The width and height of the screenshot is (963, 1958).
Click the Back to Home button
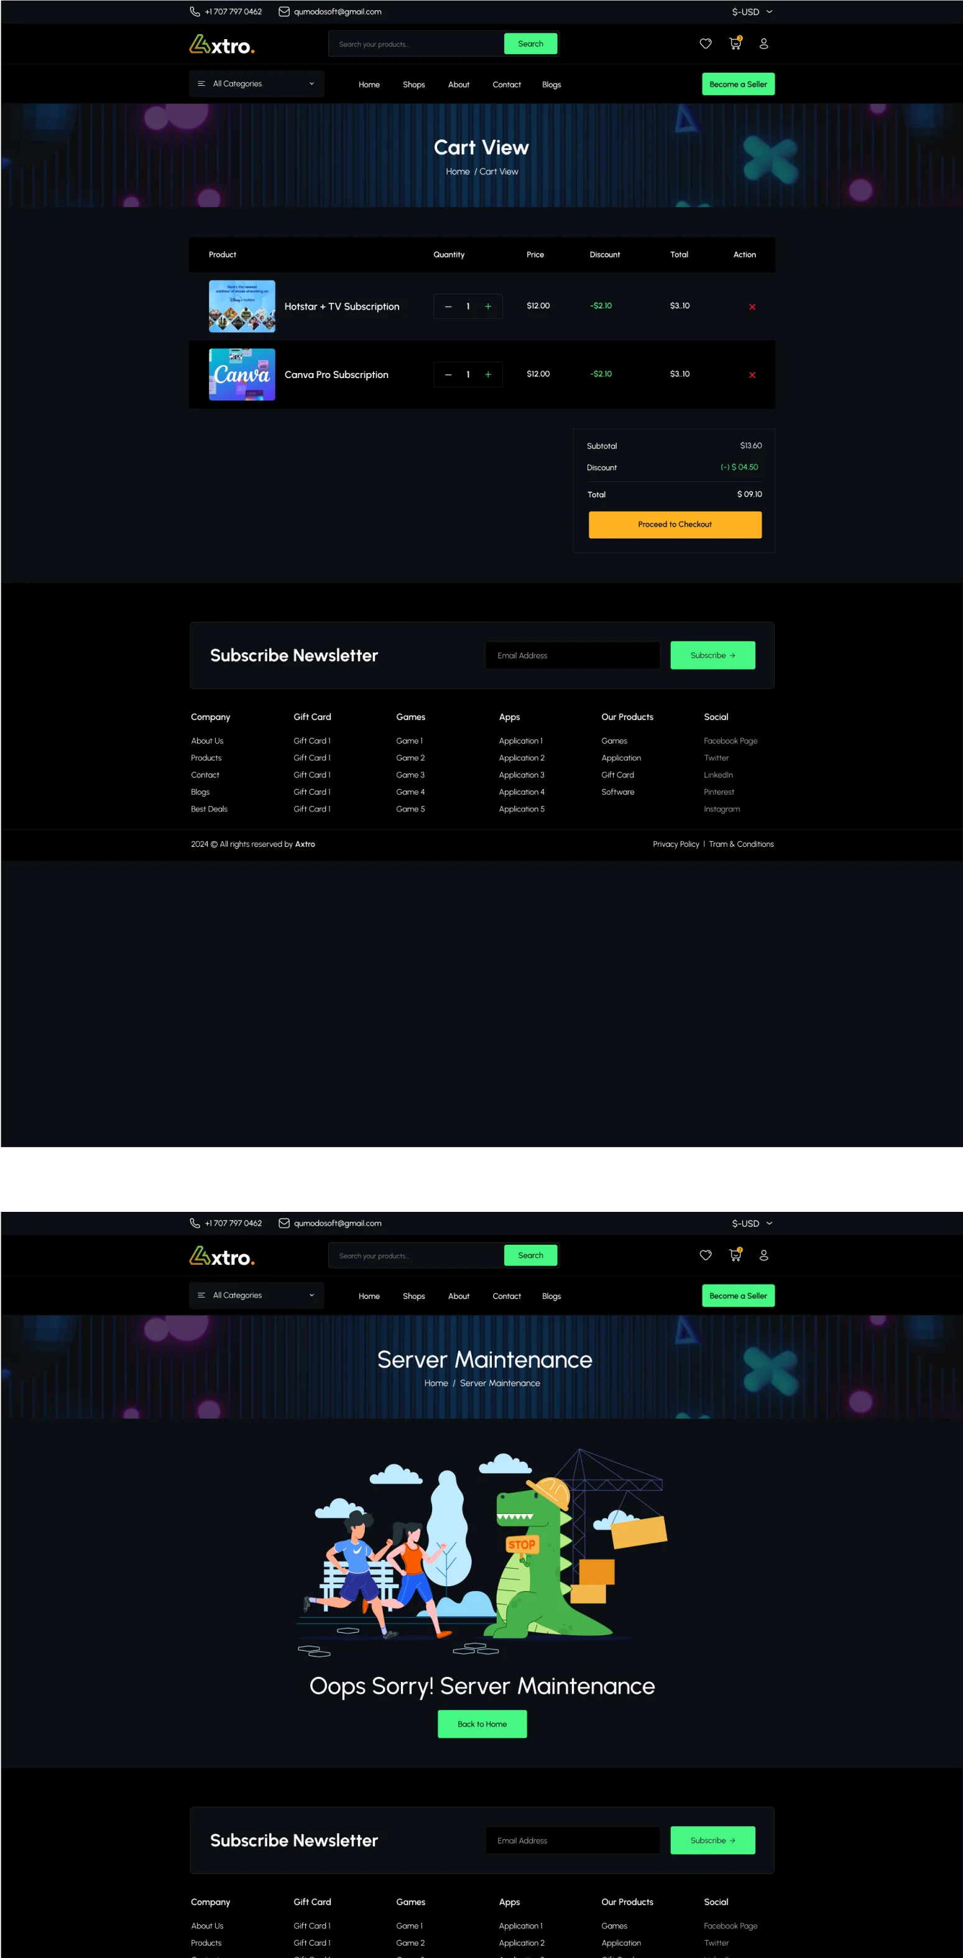[x=482, y=1724]
